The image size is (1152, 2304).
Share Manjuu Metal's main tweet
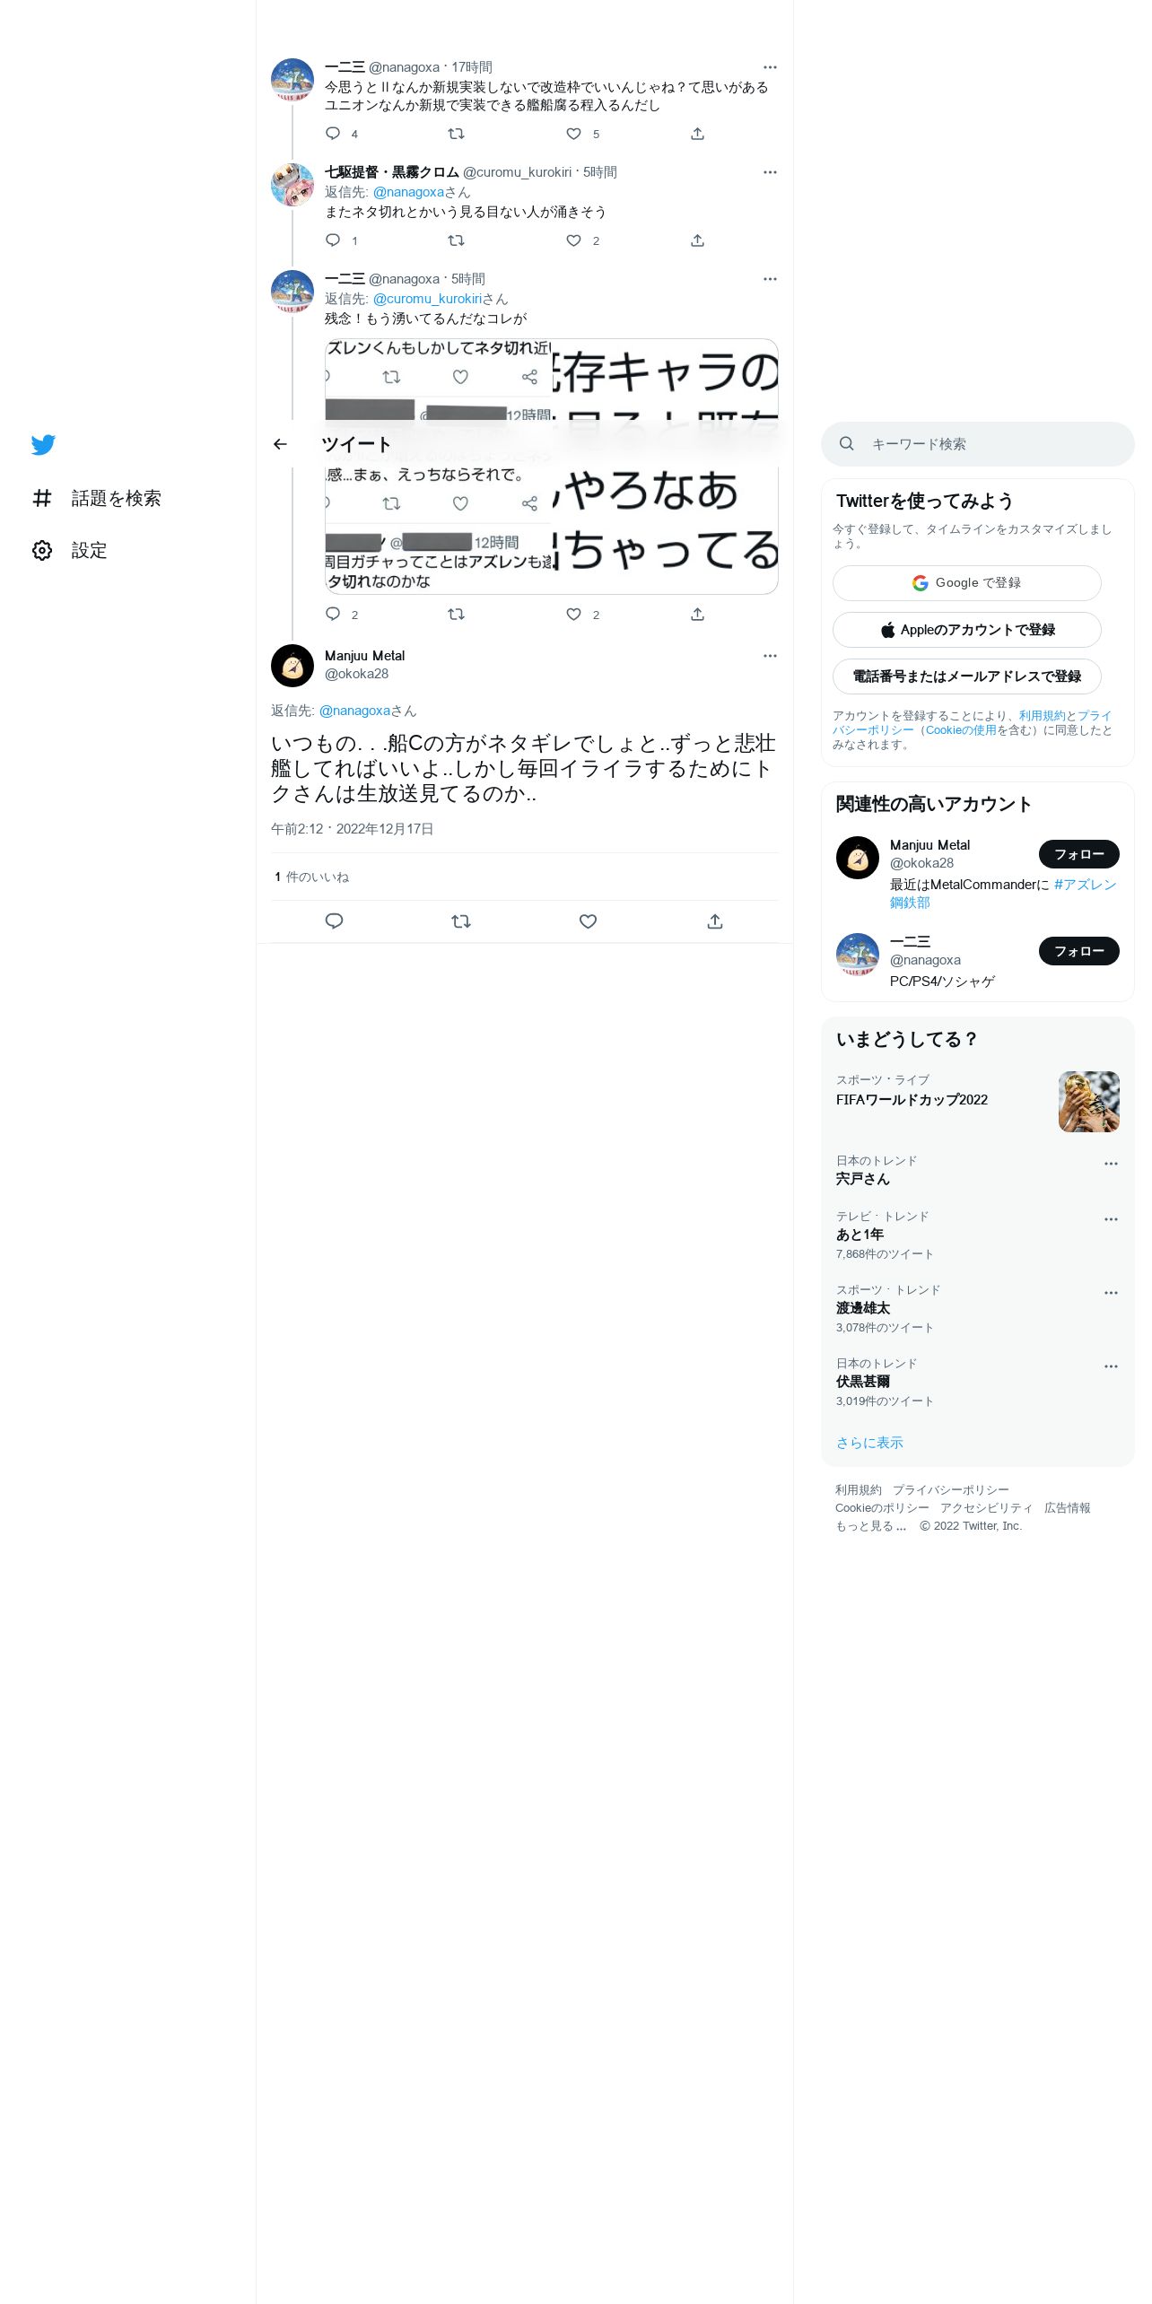(715, 921)
